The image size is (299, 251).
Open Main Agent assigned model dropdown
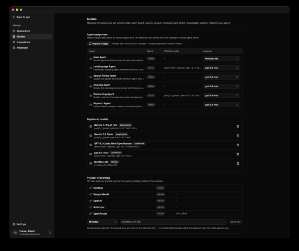point(221,59)
